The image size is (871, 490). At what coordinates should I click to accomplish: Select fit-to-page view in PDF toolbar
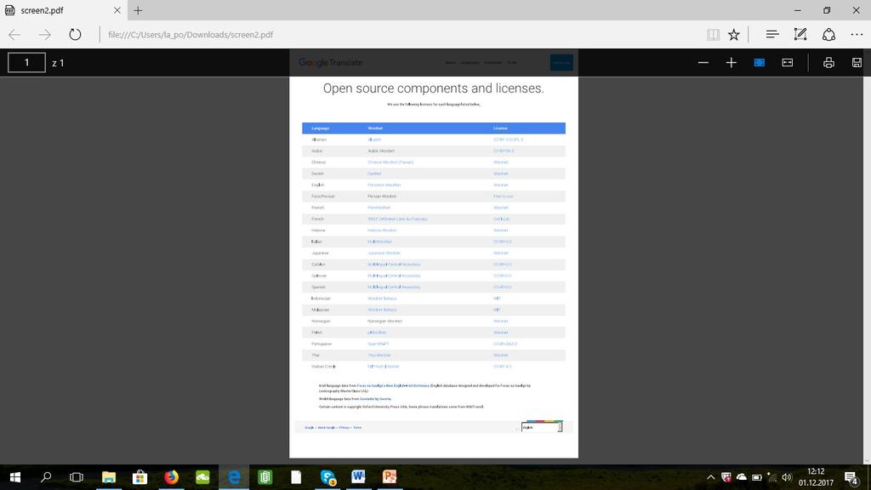760,63
